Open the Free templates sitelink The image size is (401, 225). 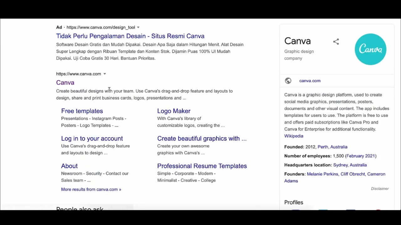(x=82, y=111)
